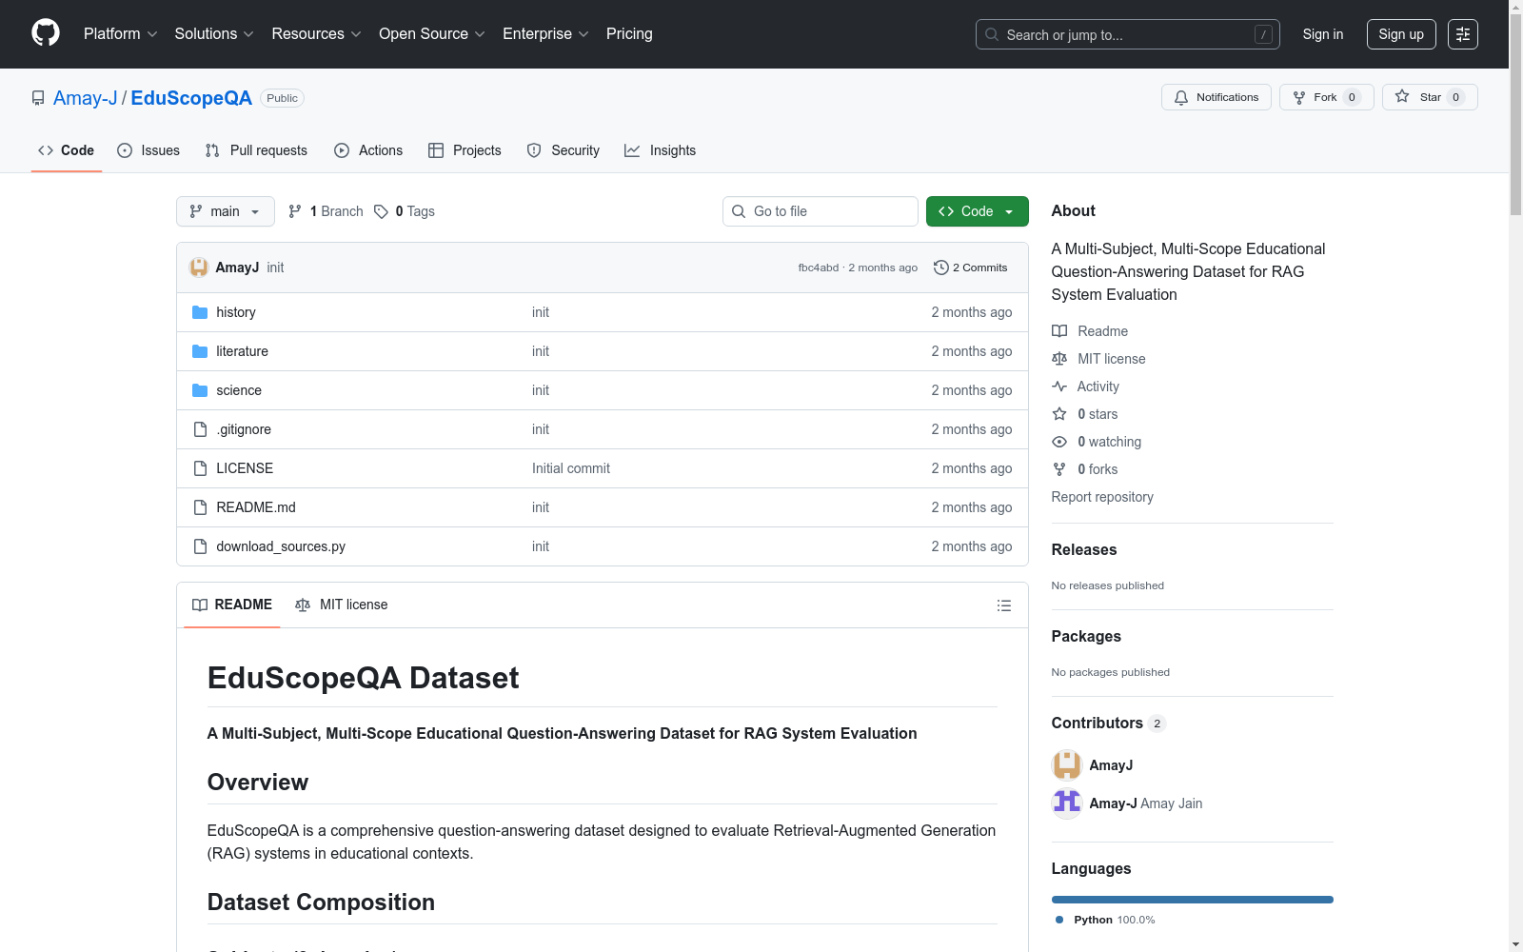
Task: Open the download_sources.py file name
Action: coord(281,546)
